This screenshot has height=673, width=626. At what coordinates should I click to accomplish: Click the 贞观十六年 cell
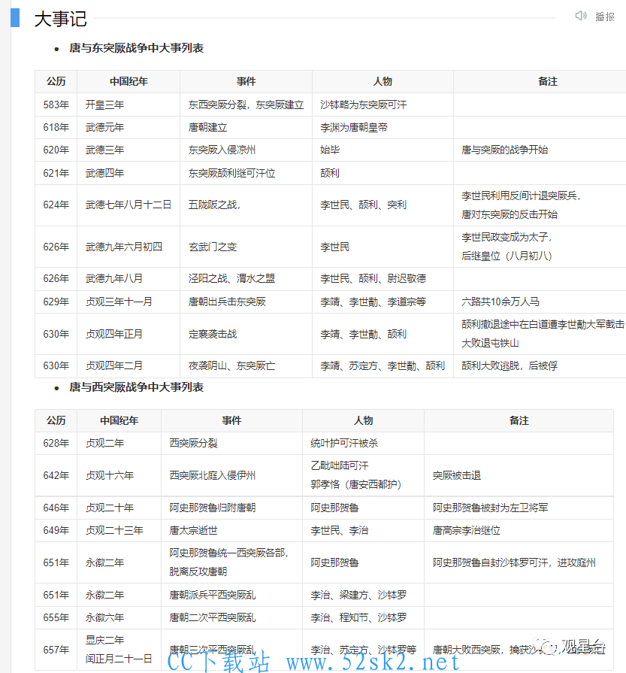[119, 475]
